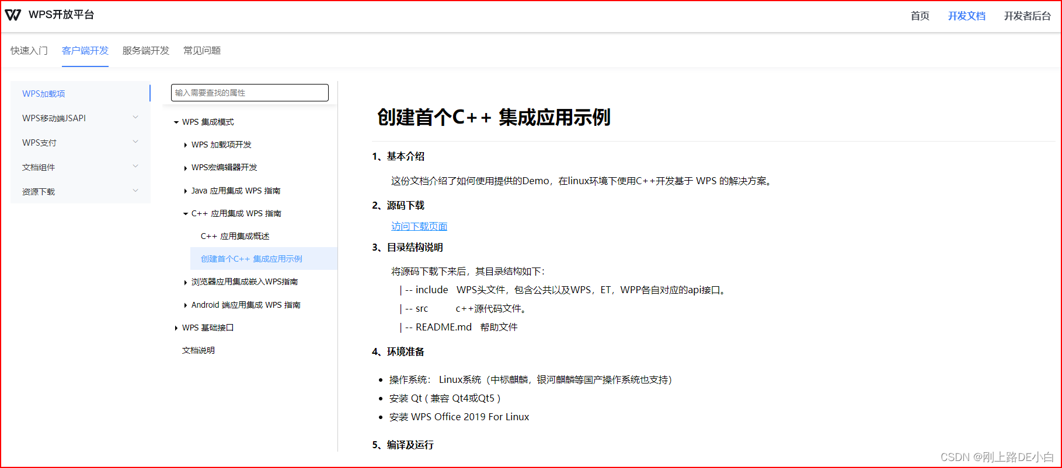Image resolution: width=1062 pixels, height=468 pixels.
Task: Open C++ 应用集成概述 page
Action: pos(235,236)
